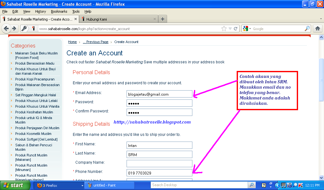
Task: Click the empty Company Name field
Action: tap(159, 163)
